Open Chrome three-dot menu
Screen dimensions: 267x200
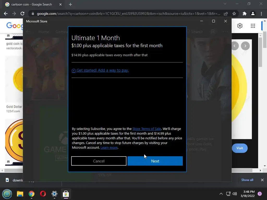[261, 14]
